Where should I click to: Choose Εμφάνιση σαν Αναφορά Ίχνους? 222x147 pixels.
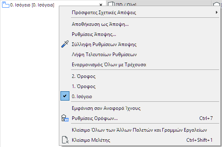(x=140, y=108)
